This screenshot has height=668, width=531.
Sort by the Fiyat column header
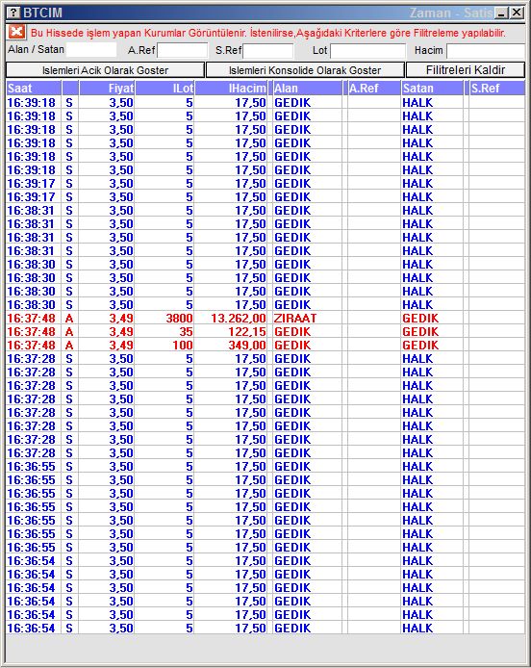pyautogui.click(x=107, y=89)
